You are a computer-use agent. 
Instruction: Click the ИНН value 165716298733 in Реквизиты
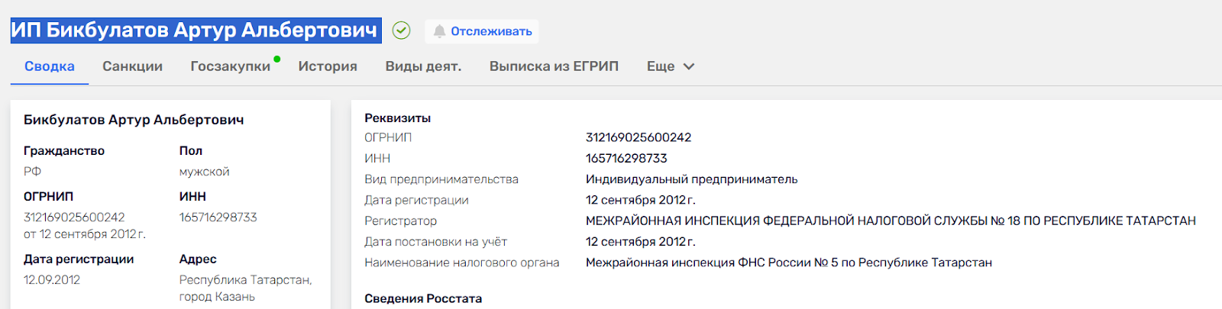pos(626,158)
